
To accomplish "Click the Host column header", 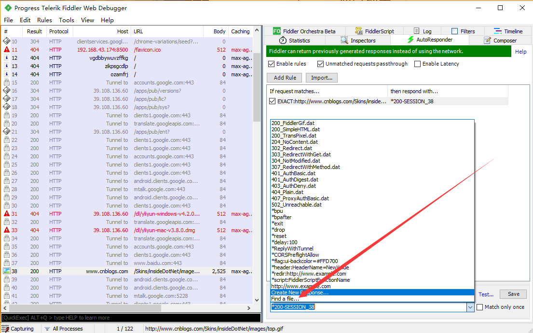I will point(102,31).
